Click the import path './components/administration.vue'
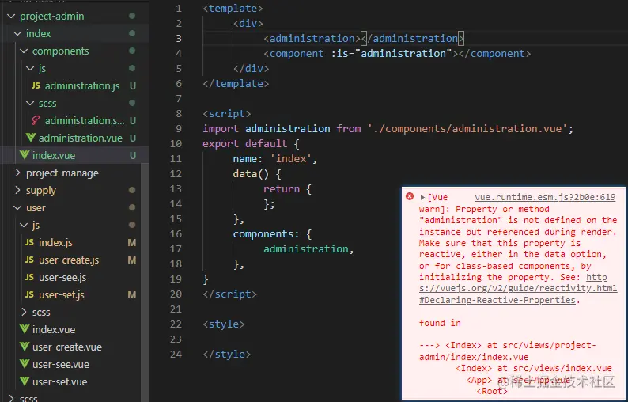Screen dimensions: 628x402 (x=467, y=129)
